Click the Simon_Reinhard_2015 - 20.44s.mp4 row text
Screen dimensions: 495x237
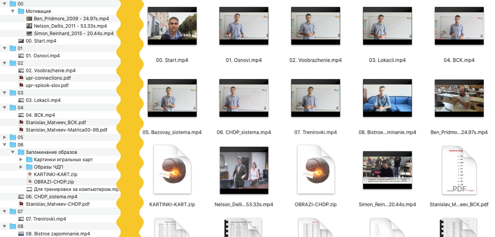tap(74, 34)
